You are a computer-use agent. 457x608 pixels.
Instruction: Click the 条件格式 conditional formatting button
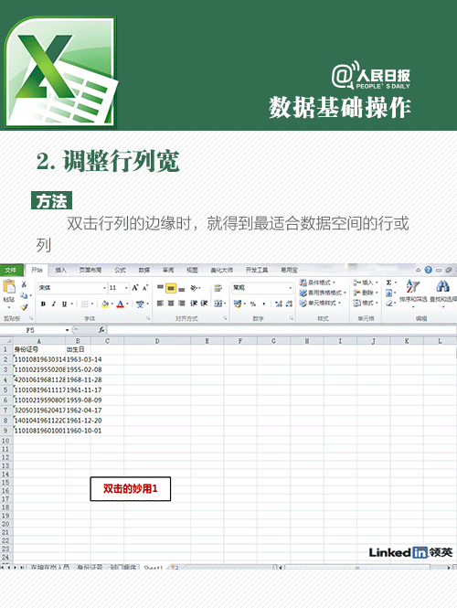[x=318, y=283]
